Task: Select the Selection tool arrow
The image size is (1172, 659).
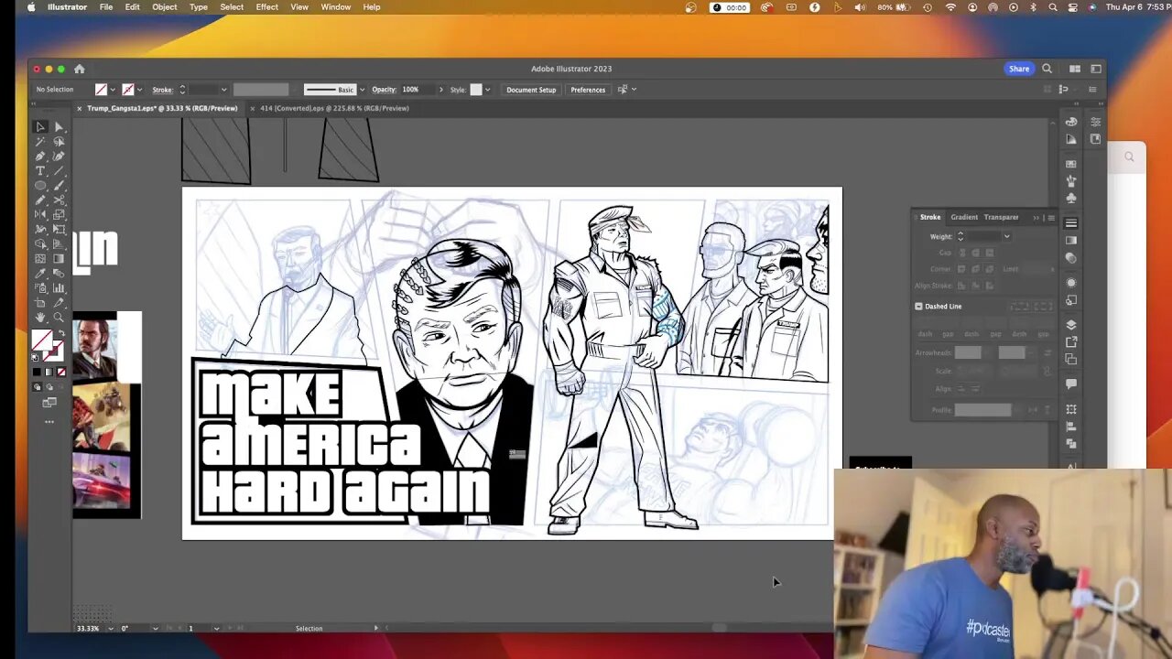Action: click(40, 127)
